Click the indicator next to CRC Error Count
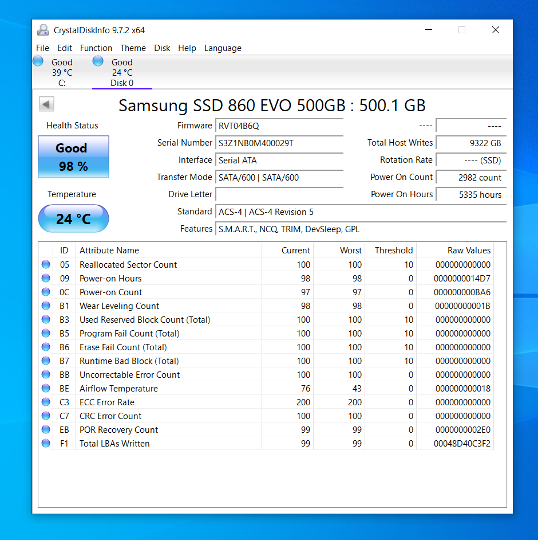Viewport: 538px width, 540px height. (x=46, y=416)
